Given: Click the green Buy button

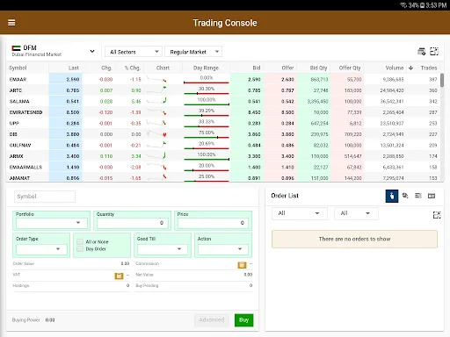Looking at the screenshot, I should pos(243,320).
